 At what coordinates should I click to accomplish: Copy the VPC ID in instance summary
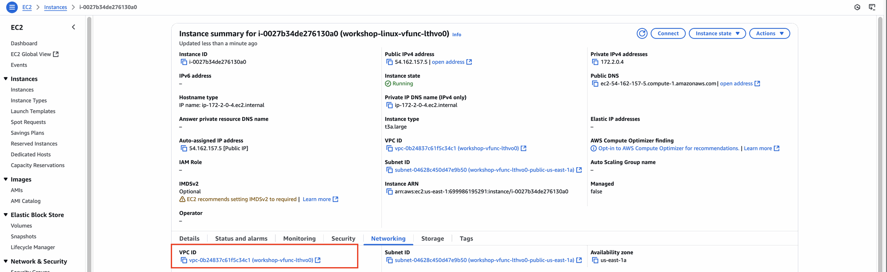pyautogui.click(x=389, y=149)
